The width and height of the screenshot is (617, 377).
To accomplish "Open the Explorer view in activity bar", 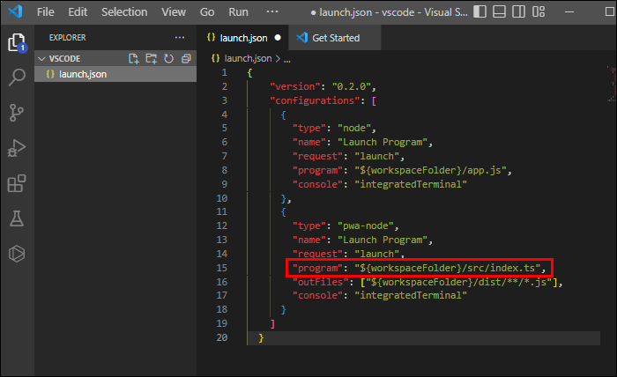I will [16, 43].
